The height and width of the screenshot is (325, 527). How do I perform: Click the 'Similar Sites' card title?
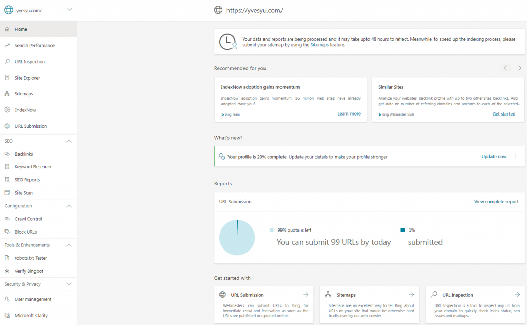[x=391, y=87]
